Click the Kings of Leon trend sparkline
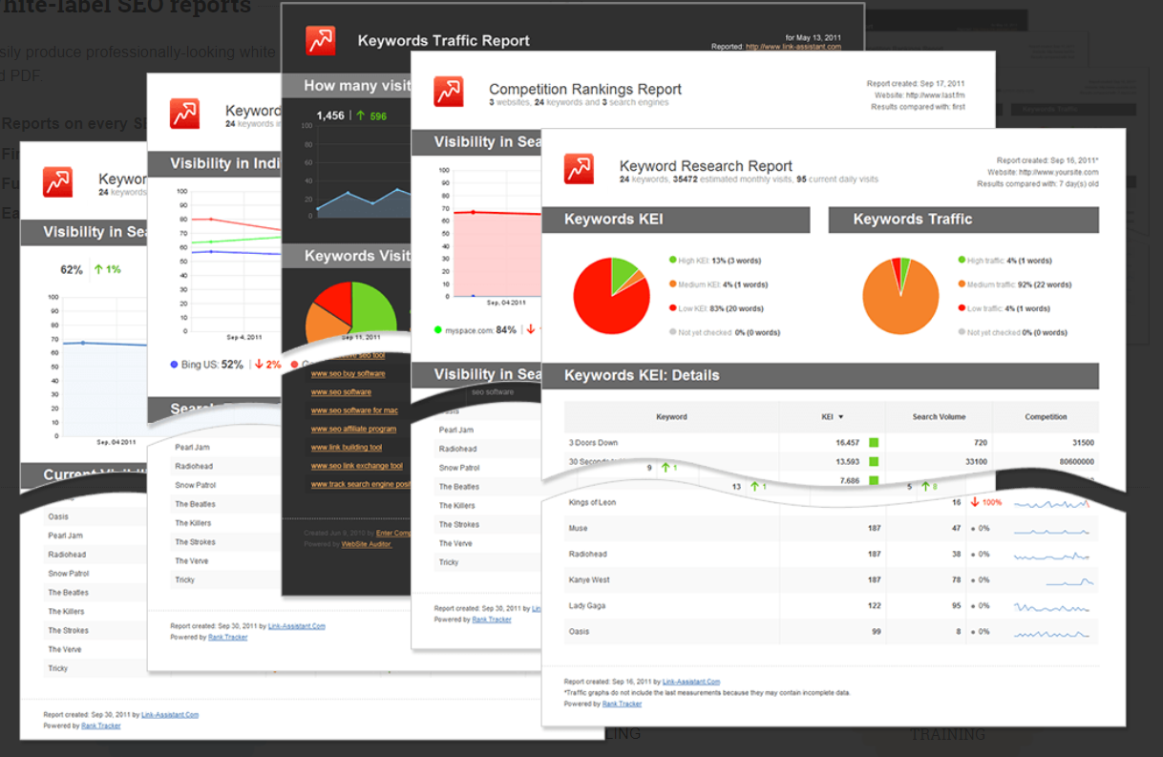This screenshot has height=757, width=1163. click(1053, 502)
